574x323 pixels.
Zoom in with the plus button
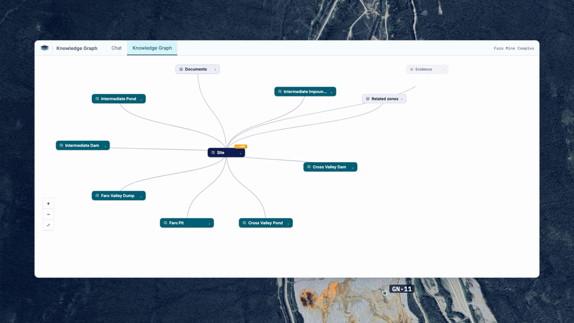pos(48,204)
